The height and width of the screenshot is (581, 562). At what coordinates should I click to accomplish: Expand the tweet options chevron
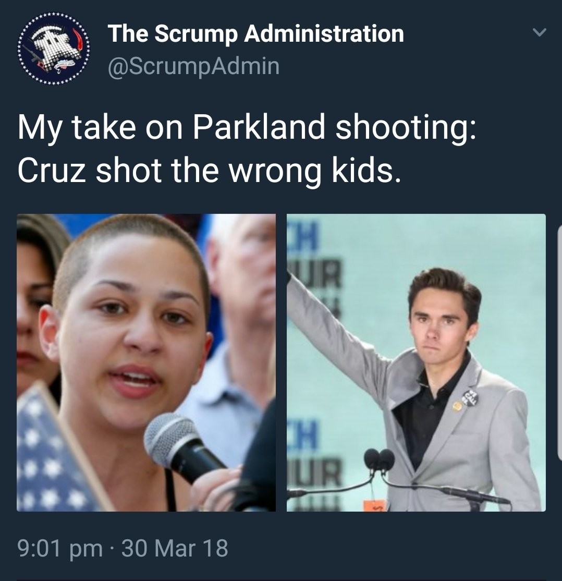point(539,33)
